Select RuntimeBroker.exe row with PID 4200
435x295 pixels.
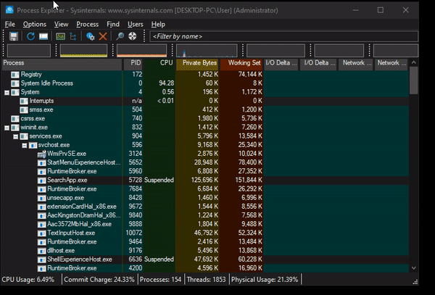[x=205, y=268]
